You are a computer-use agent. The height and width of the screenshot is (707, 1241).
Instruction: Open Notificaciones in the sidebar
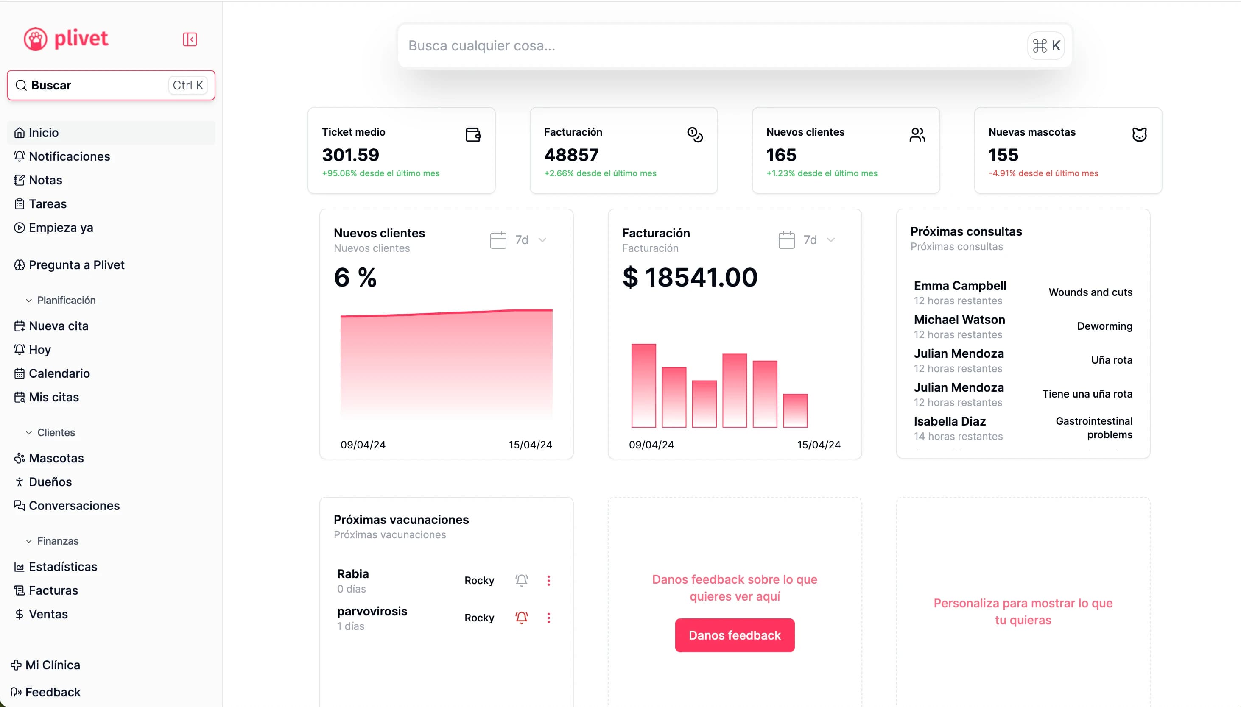[111, 156]
